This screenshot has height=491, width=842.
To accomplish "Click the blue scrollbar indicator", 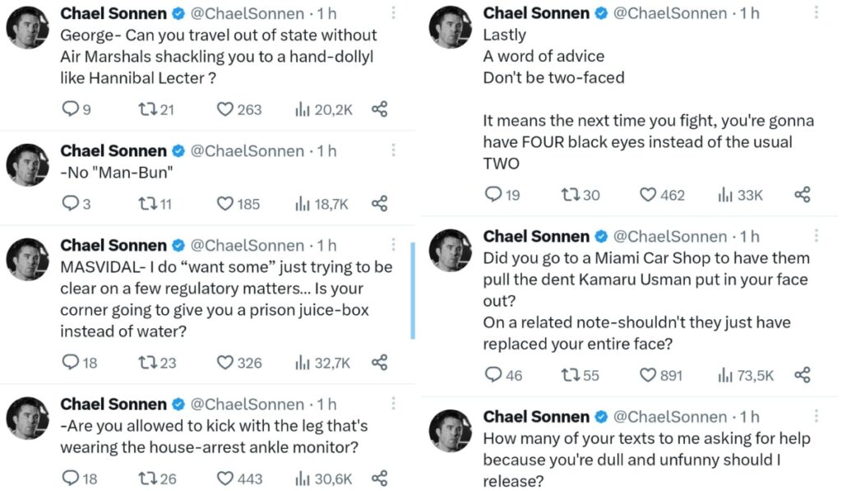I will point(412,290).
